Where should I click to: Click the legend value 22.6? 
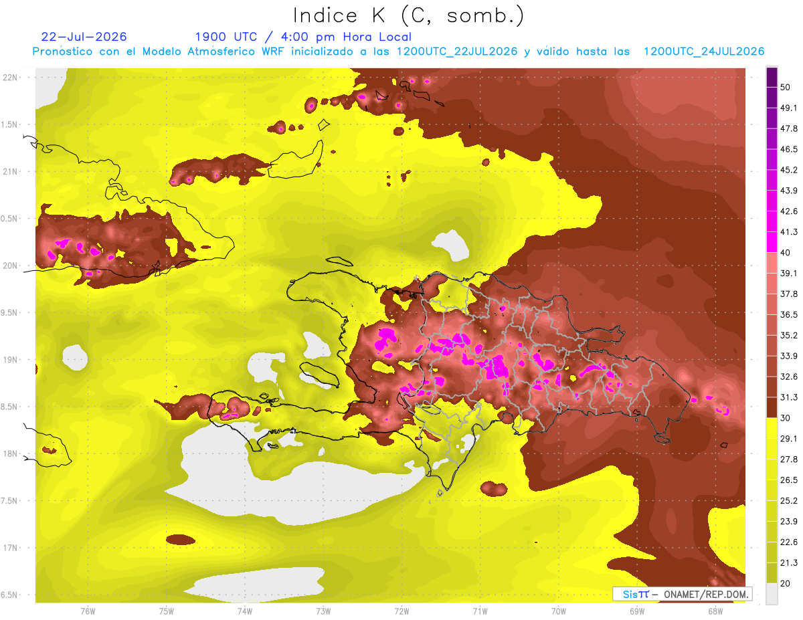pos(789,542)
